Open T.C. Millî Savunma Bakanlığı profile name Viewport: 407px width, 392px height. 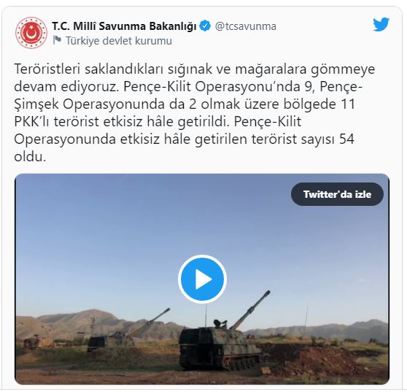click(x=124, y=26)
